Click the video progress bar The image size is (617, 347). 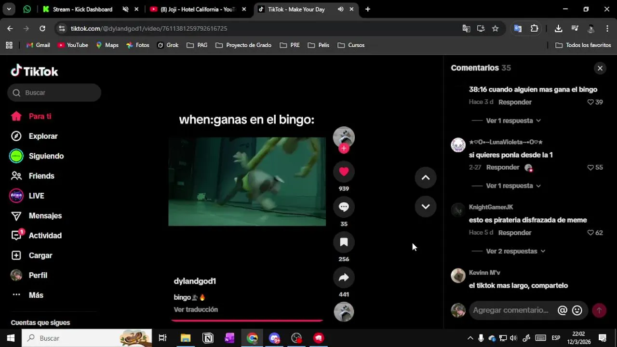coord(247,320)
